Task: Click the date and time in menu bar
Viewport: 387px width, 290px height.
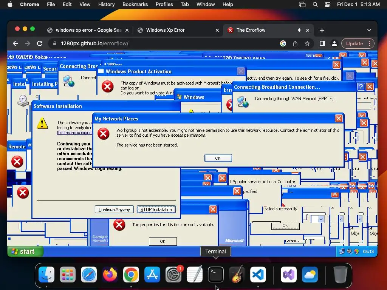Action: 358,5
